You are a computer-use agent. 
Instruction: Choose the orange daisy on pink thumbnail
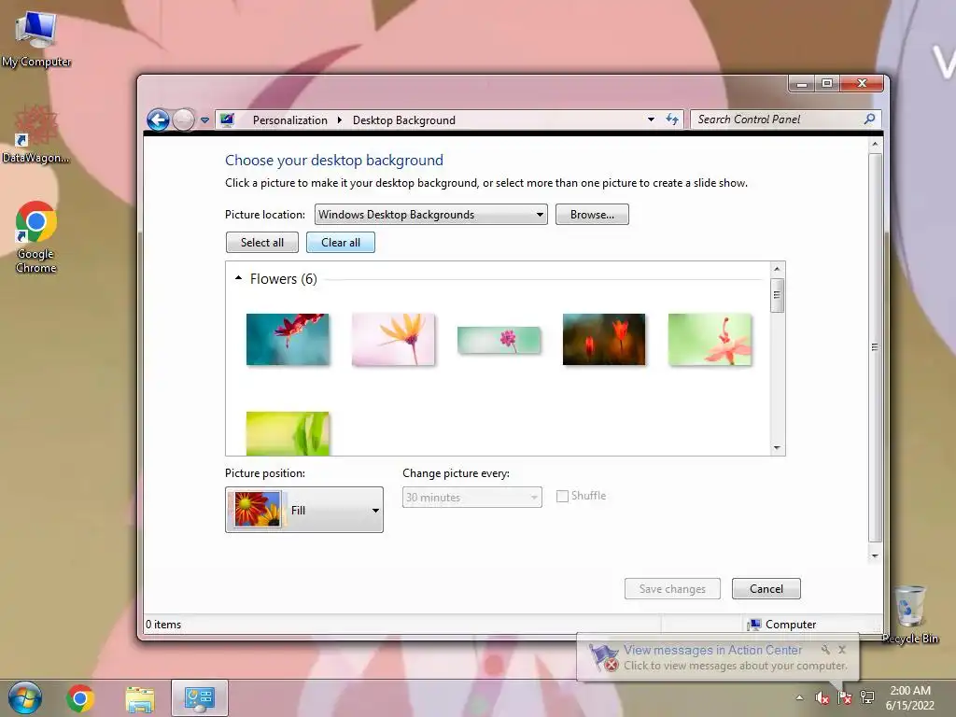pyautogui.click(x=393, y=340)
